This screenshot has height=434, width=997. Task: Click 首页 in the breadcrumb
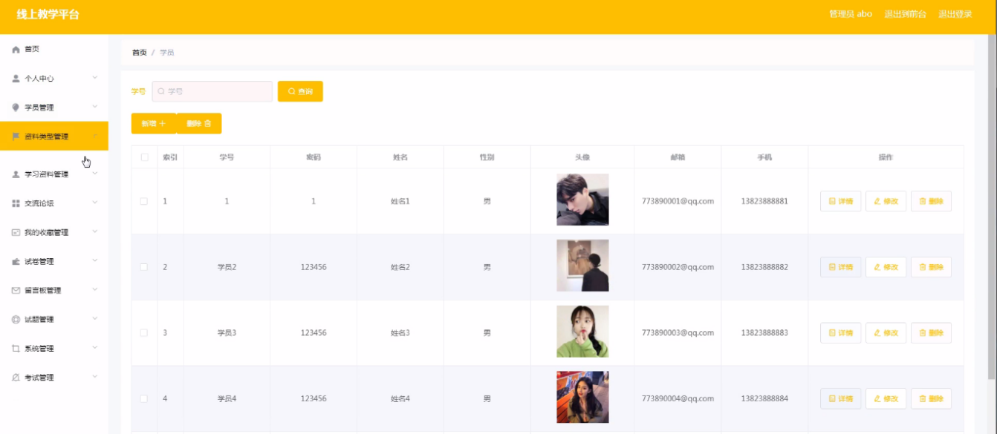(x=139, y=53)
